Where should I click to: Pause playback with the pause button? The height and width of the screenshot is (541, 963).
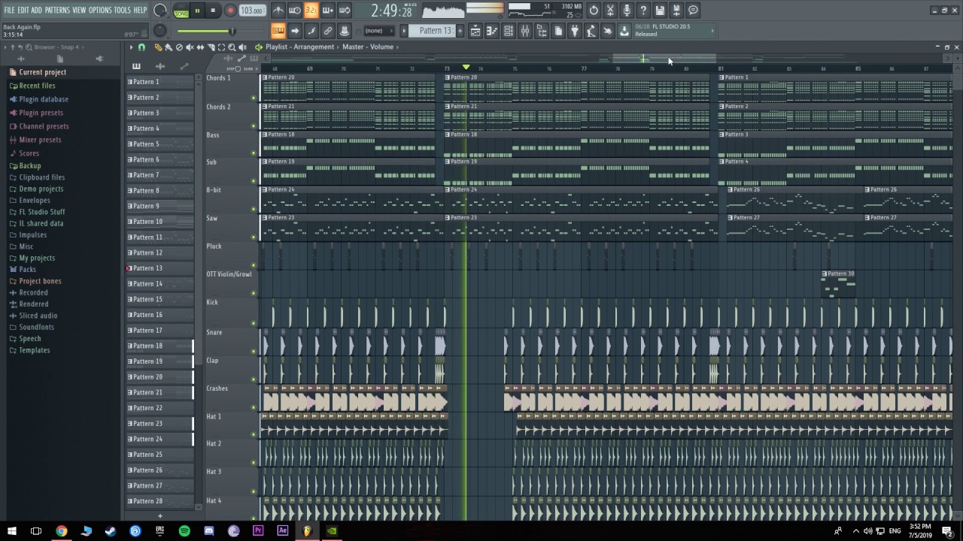click(197, 11)
